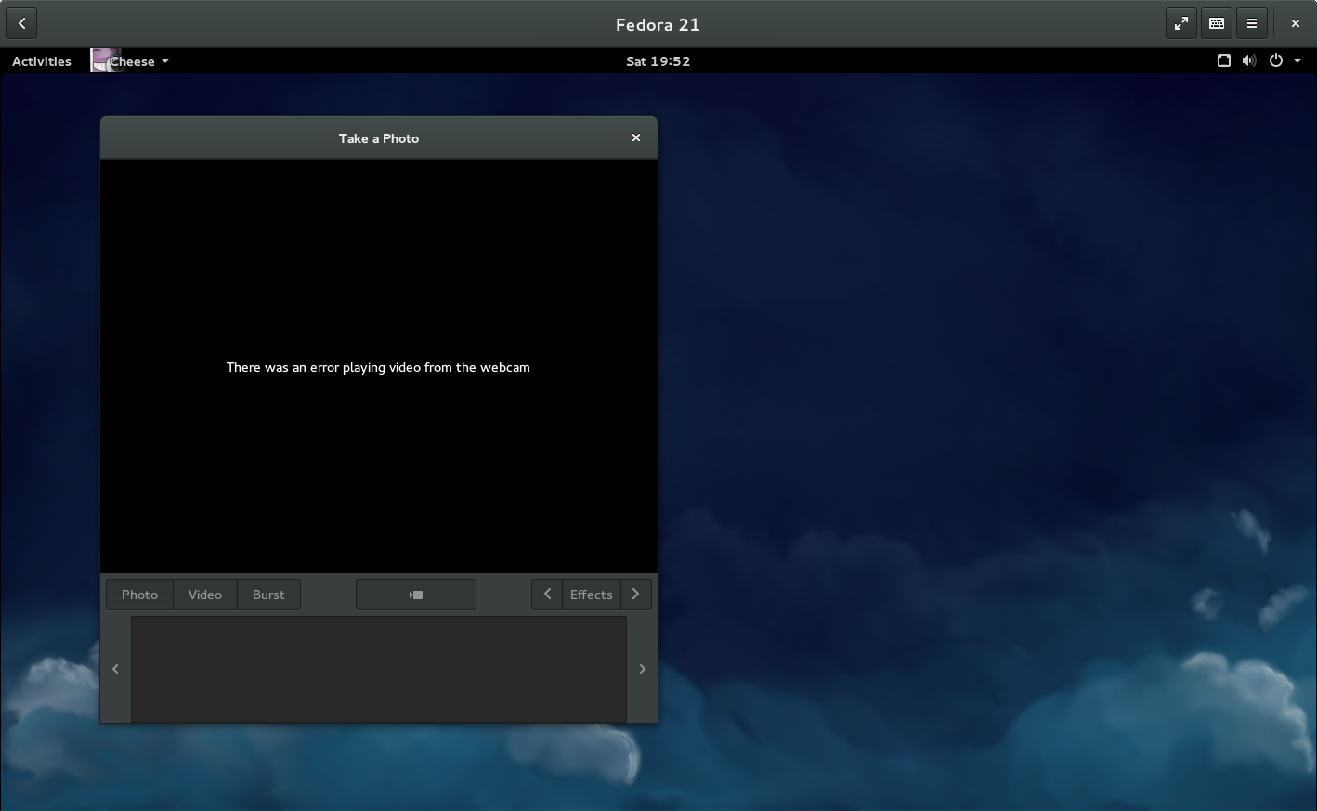Click the volume speaker icon in the panel
Screen dimensions: 1317x811
[1249, 61]
